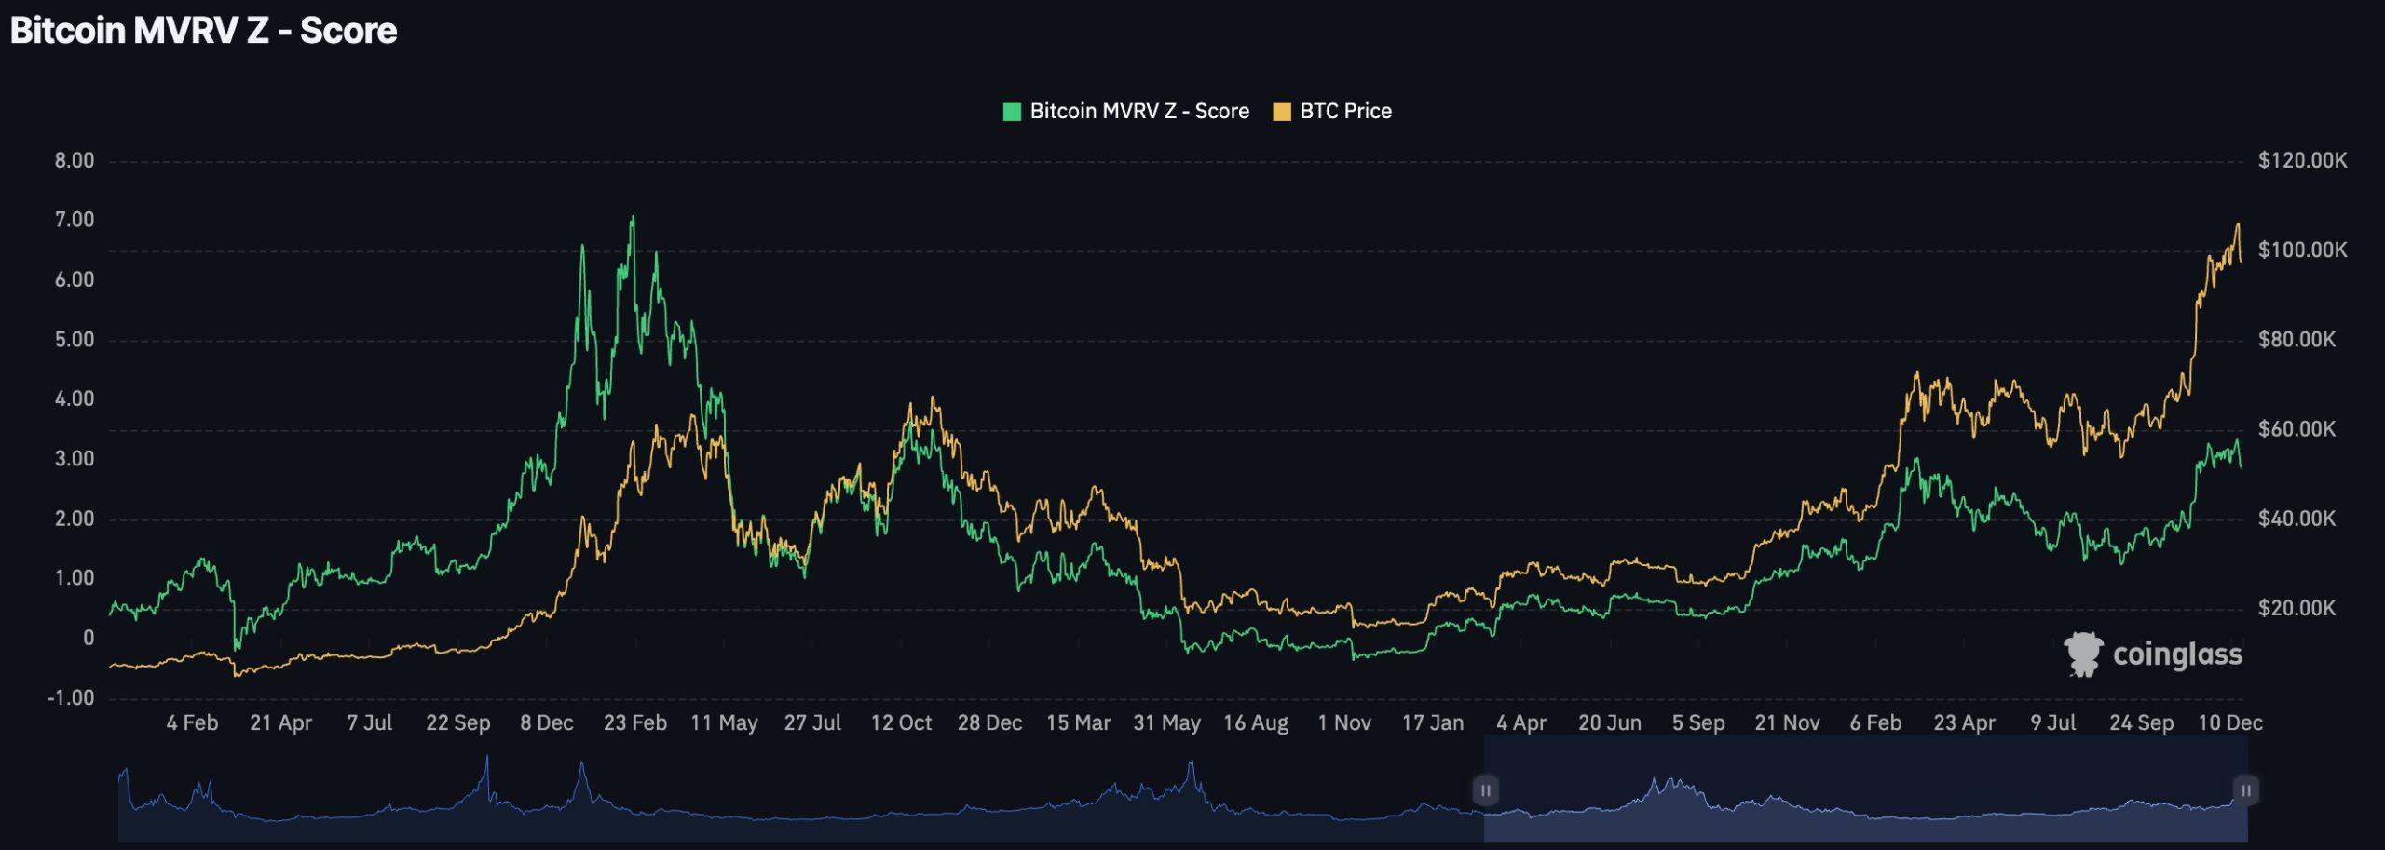Click the 5 Sep date label
2385x850 pixels.
click(1698, 723)
